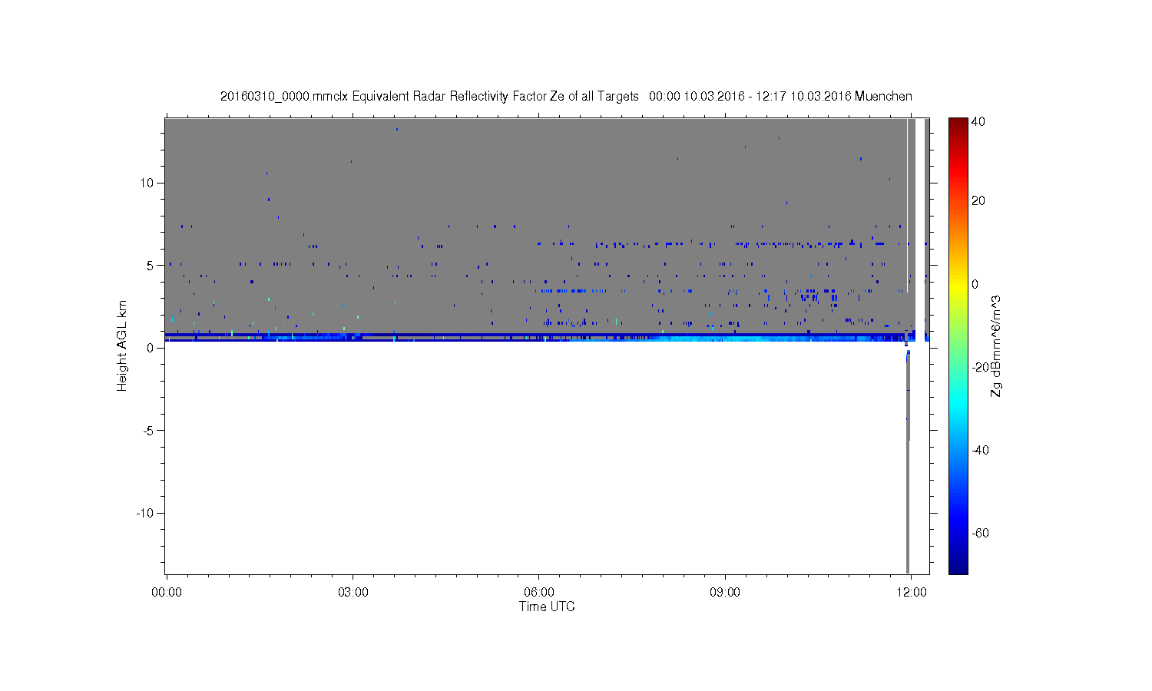Click the colorbar value label 0
Viewport: 1152px width, 691px height.
(x=975, y=284)
